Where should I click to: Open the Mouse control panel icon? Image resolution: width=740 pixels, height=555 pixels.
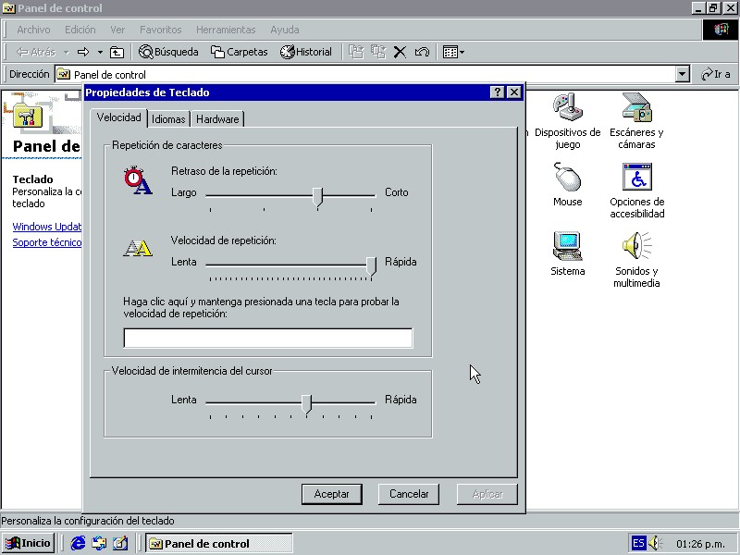click(x=567, y=184)
